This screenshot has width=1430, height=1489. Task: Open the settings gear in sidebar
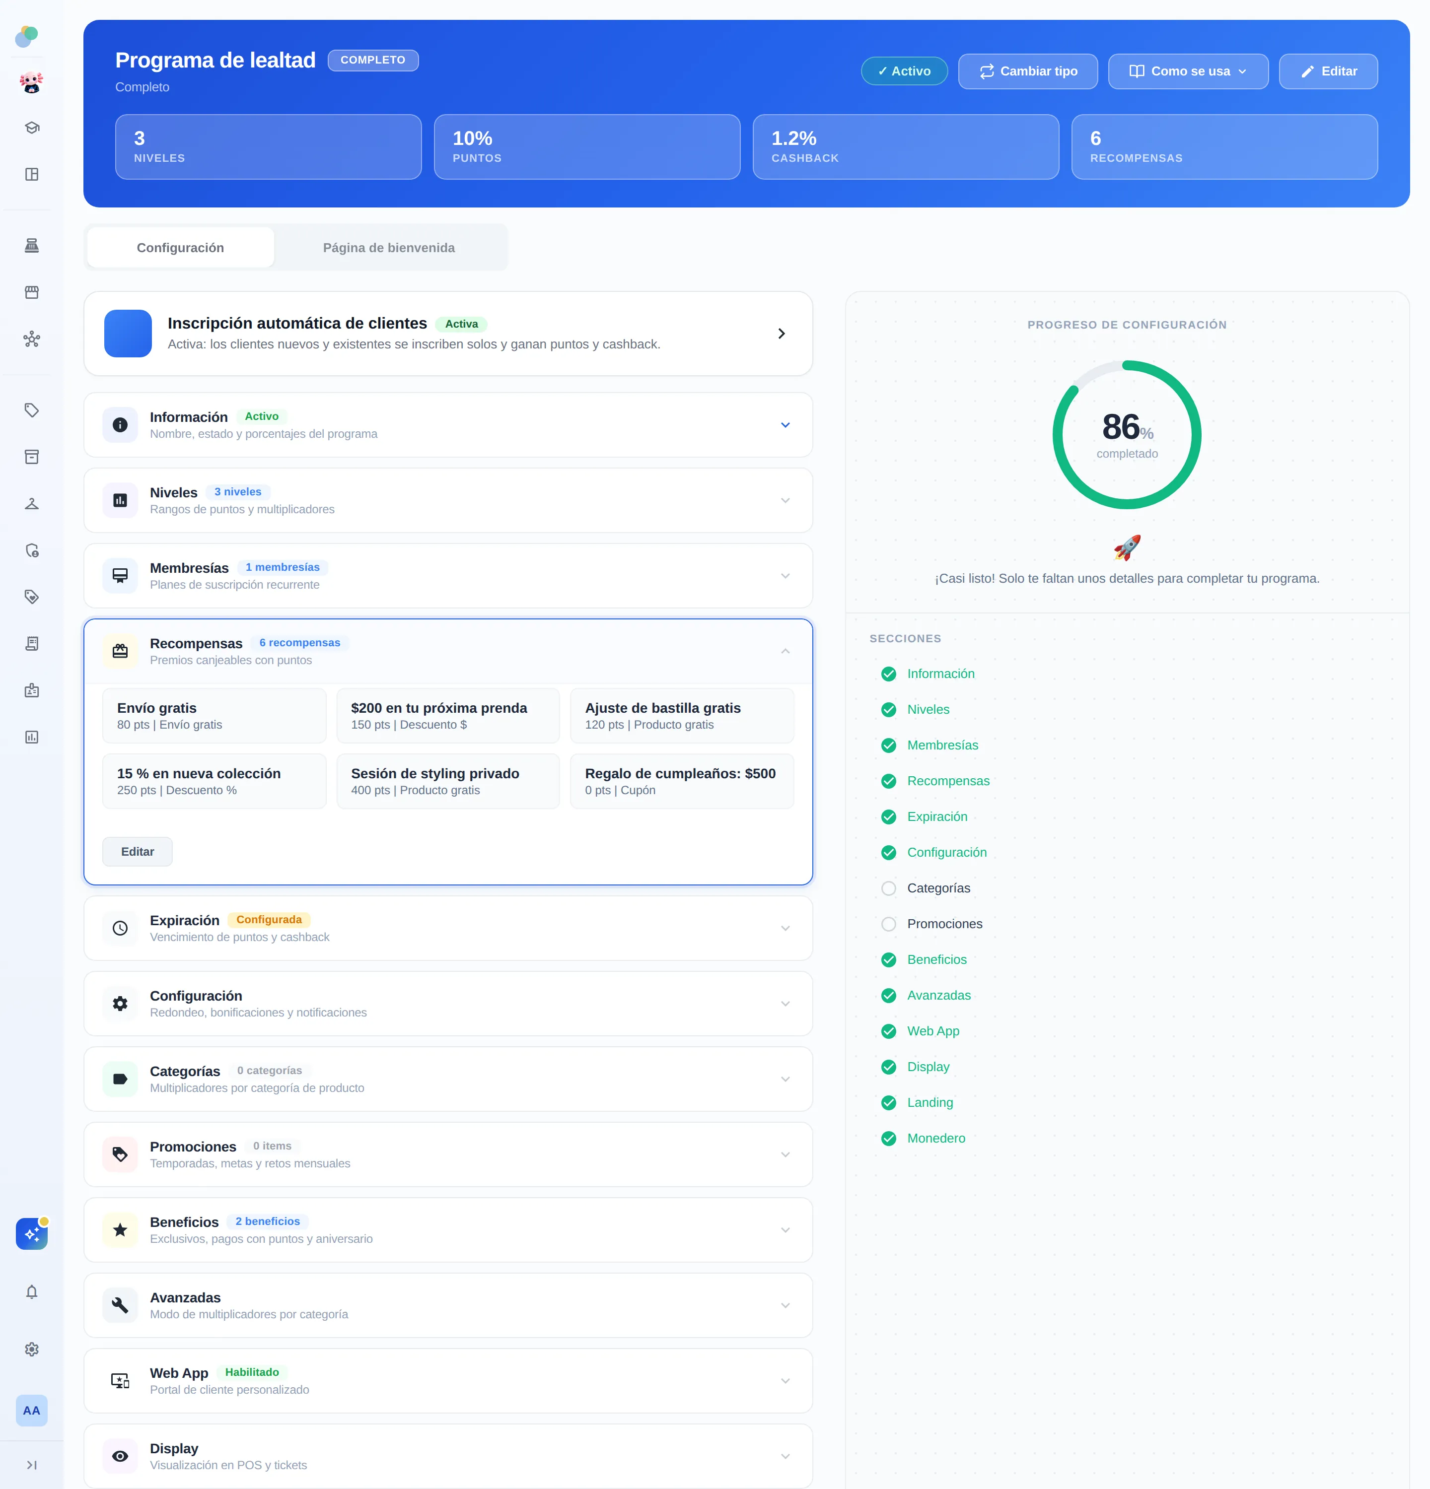(31, 1349)
